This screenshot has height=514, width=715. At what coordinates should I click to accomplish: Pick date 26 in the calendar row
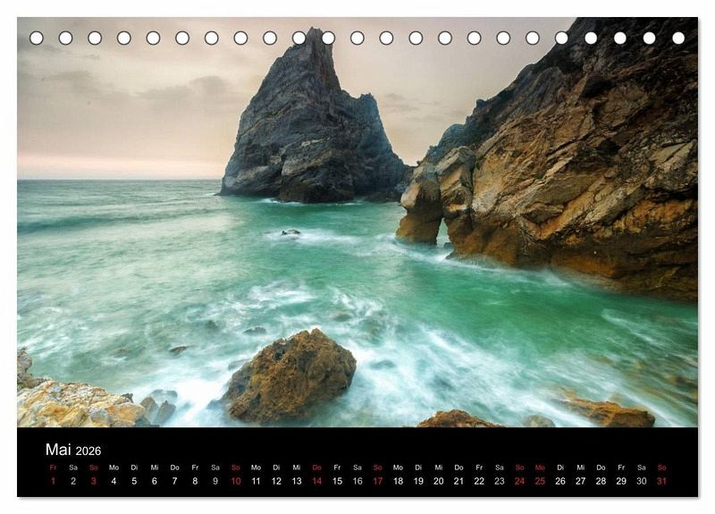pyautogui.click(x=560, y=481)
